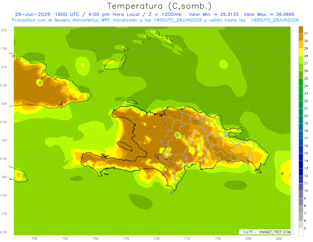Click the legend value "25"
Viewport: 313px width, 242px height.
pyautogui.click(x=306, y=78)
